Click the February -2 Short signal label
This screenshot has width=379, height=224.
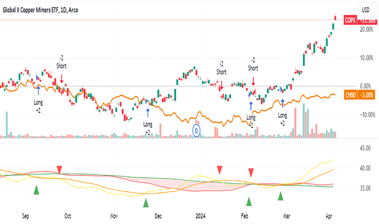[x=253, y=64]
